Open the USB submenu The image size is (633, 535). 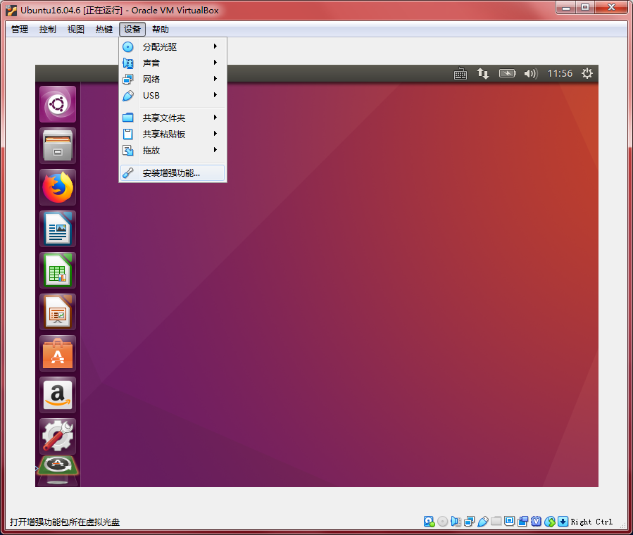pos(173,95)
